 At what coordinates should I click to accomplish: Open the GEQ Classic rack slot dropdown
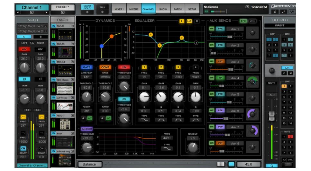point(72,80)
